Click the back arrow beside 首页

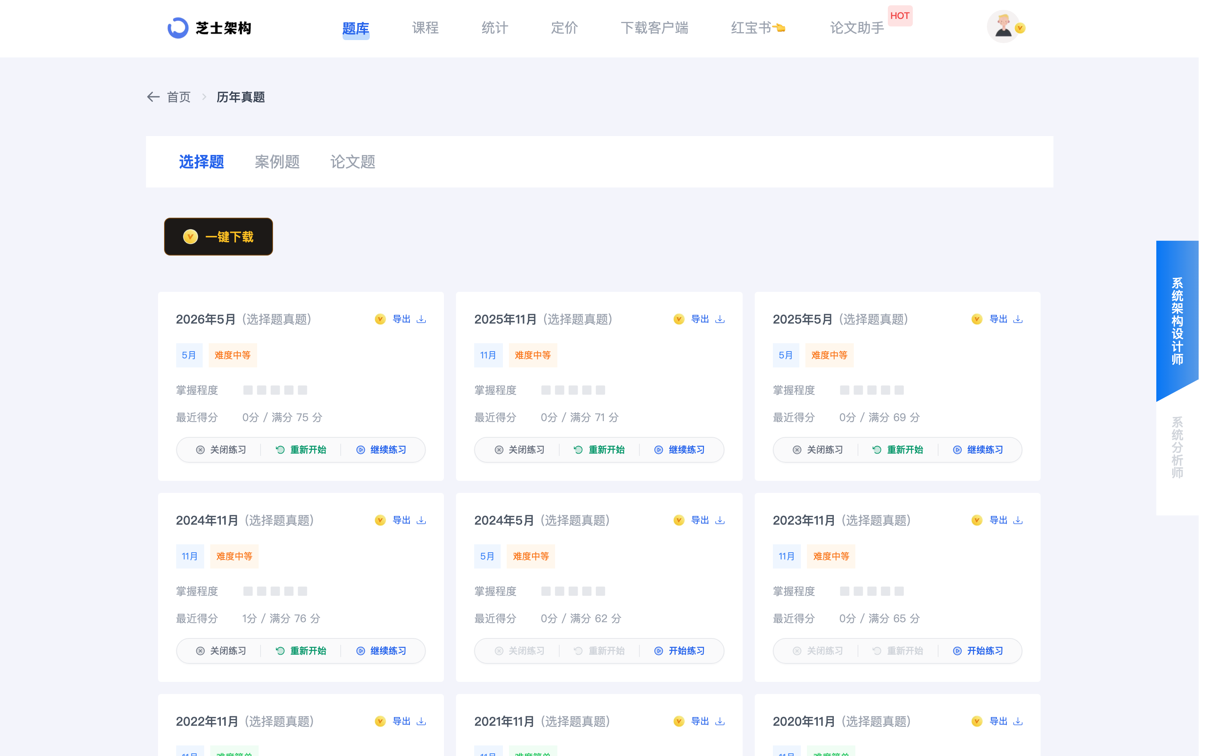(153, 96)
